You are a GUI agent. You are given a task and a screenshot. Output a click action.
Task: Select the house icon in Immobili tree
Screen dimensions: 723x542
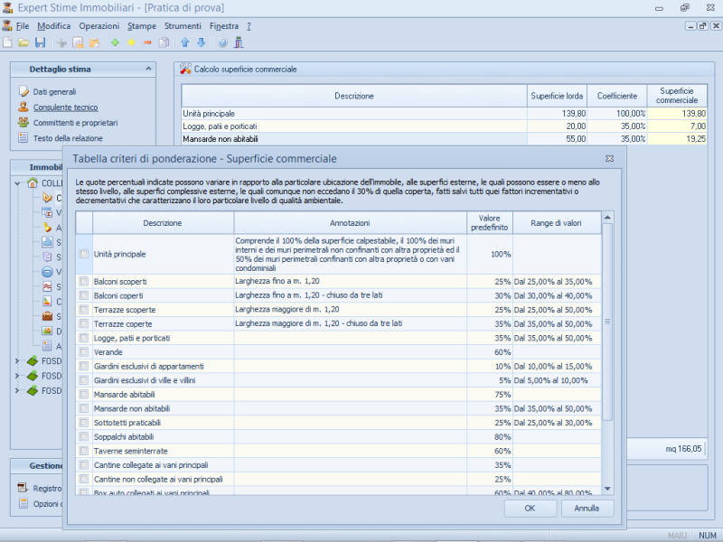pos(33,183)
